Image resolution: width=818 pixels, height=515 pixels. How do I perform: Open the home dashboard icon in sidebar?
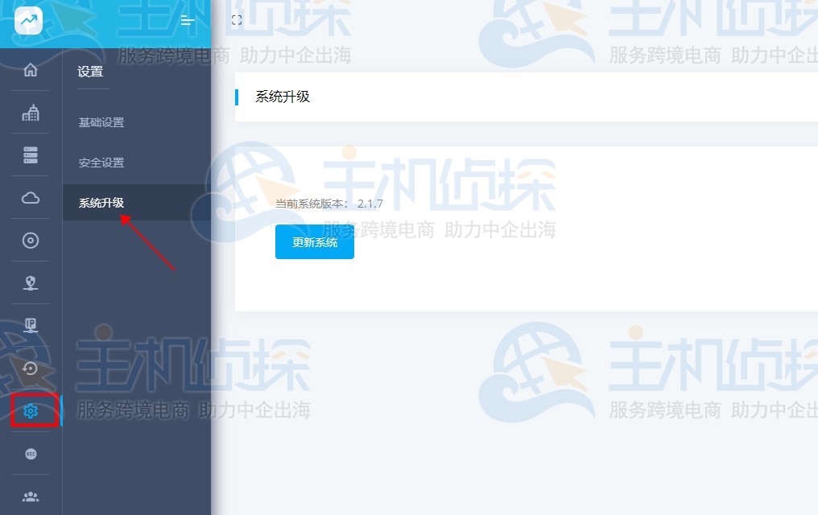30,70
